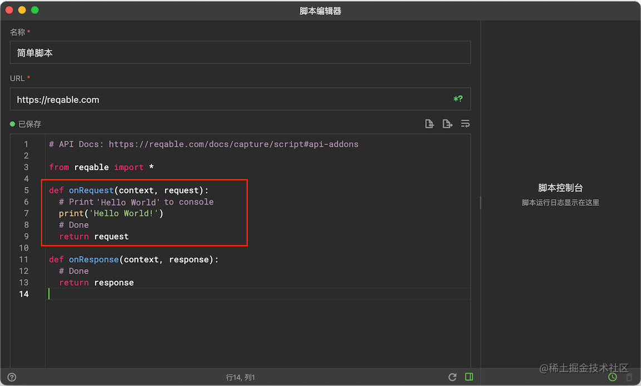The width and height of the screenshot is (641, 386).
Task: Click the 脚本控制台 console heading
Action: coord(560,188)
